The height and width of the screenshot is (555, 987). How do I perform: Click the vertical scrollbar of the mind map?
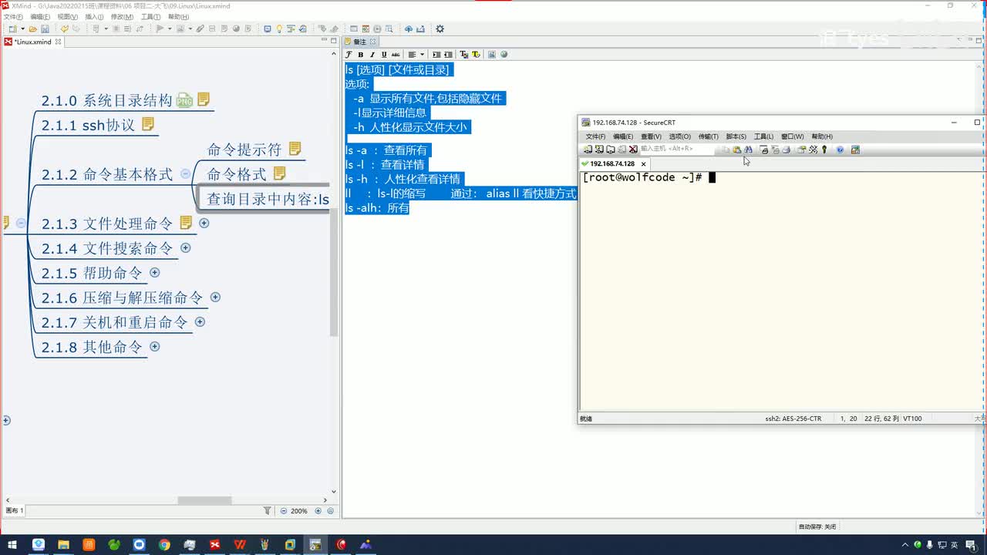pyautogui.click(x=334, y=274)
